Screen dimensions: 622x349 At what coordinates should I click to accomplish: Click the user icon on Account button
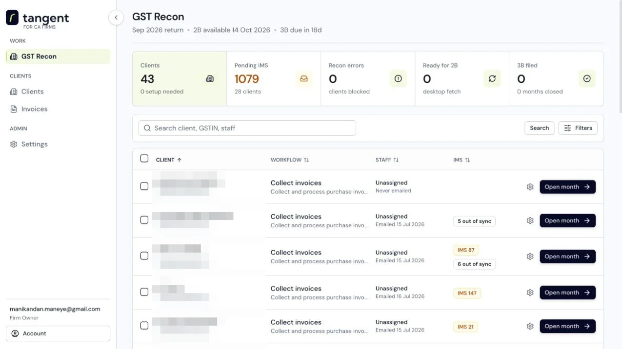click(x=15, y=333)
